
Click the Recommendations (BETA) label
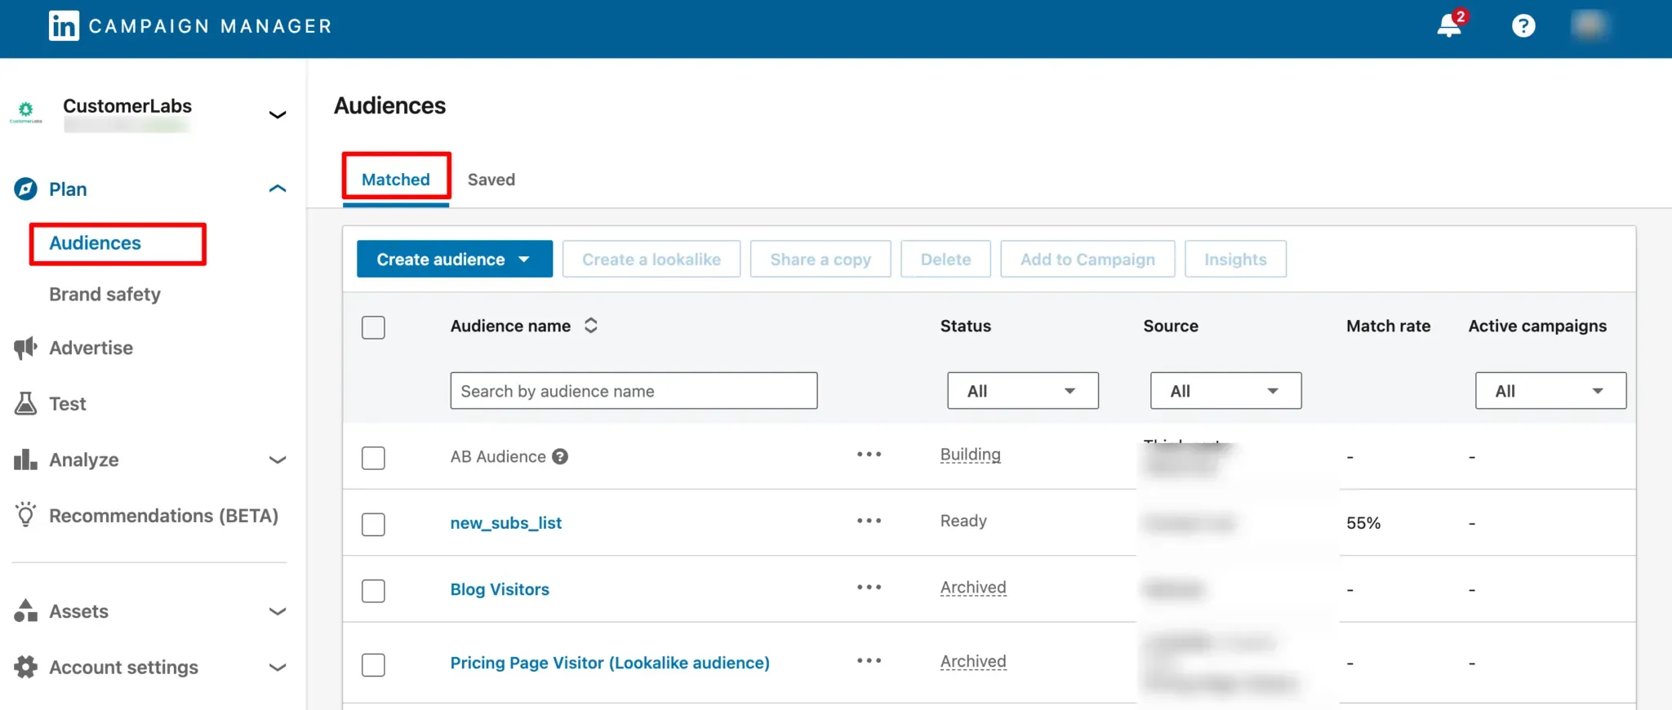[163, 516]
